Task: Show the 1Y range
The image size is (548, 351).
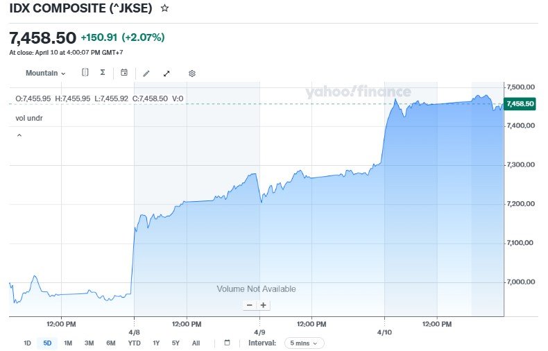Action: click(156, 343)
